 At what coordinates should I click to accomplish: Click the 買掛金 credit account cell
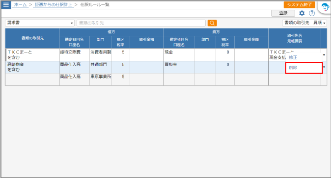pyautogui.click(x=179, y=67)
